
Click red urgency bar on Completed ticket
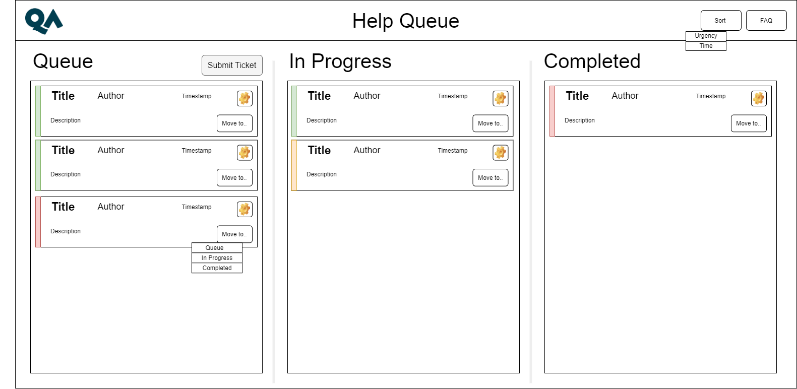click(552, 111)
